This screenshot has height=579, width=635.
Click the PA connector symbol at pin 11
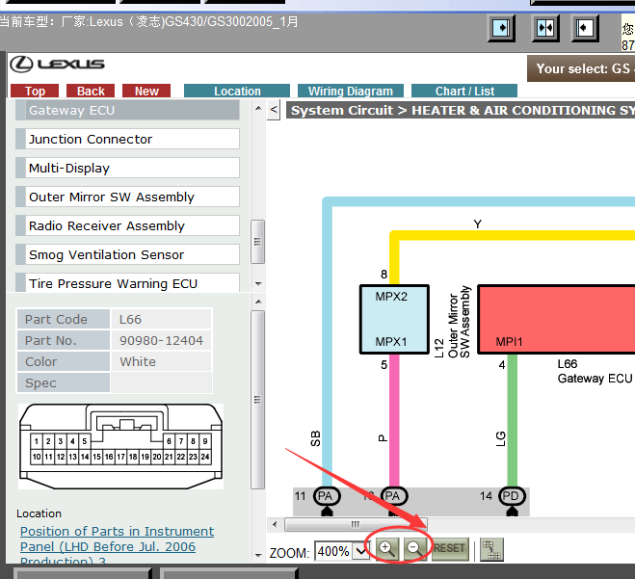(327, 496)
